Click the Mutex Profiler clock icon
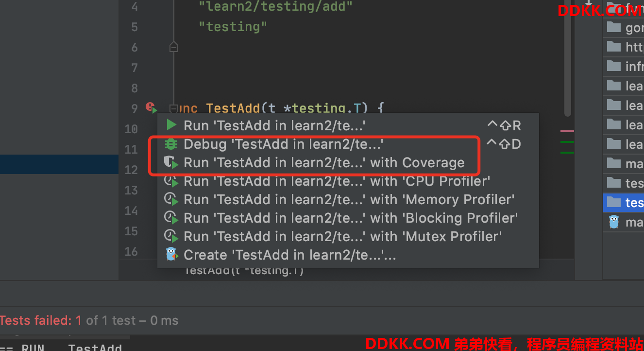This screenshot has height=351, width=644. click(x=171, y=237)
